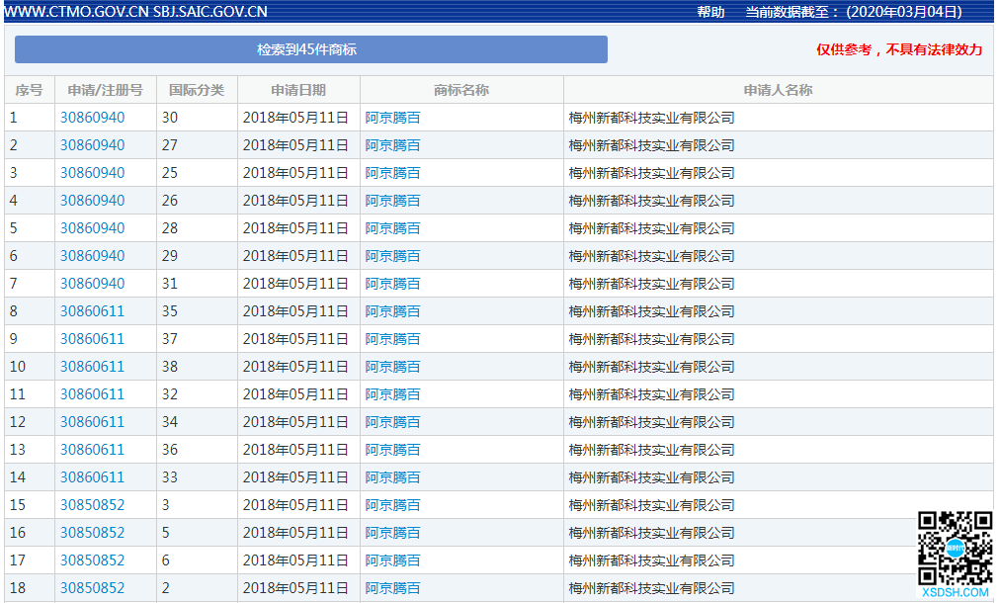Select international class 6 cell in row 17
This screenshot has height=603, width=1000.
(x=197, y=560)
